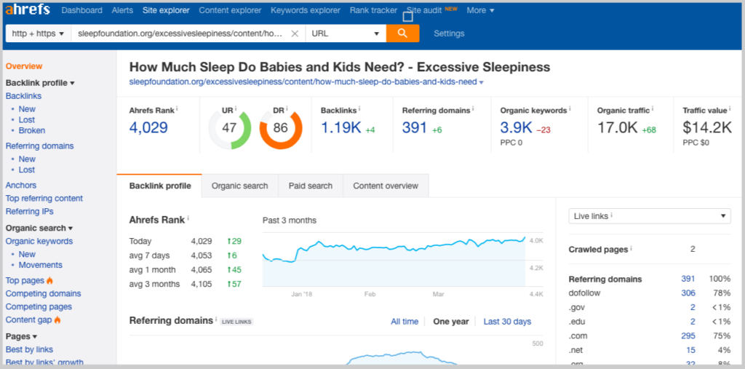Click info icon beside Organic traffic metric
This screenshot has height=369, width=745.
(653, 110)
